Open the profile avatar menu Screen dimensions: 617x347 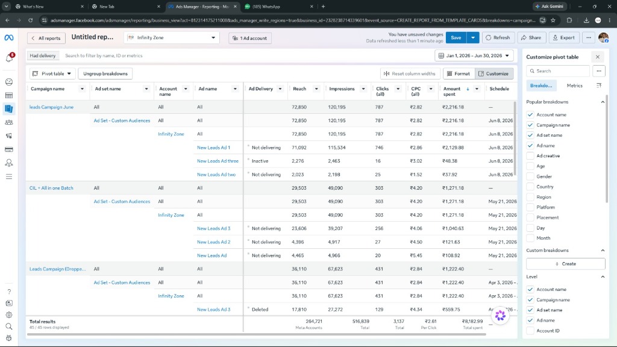[x=603, y=38]
